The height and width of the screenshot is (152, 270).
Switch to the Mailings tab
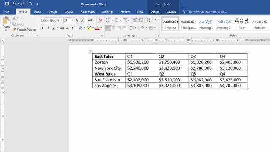tap(108, 12)
